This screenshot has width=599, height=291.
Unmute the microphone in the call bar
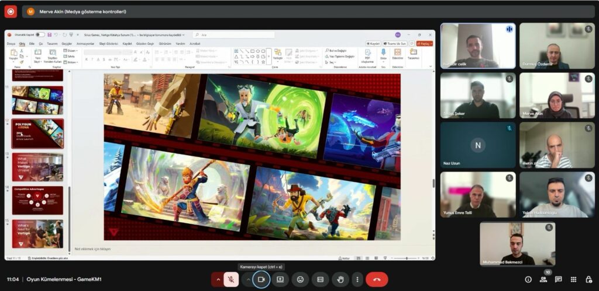[x=231, y=279]
